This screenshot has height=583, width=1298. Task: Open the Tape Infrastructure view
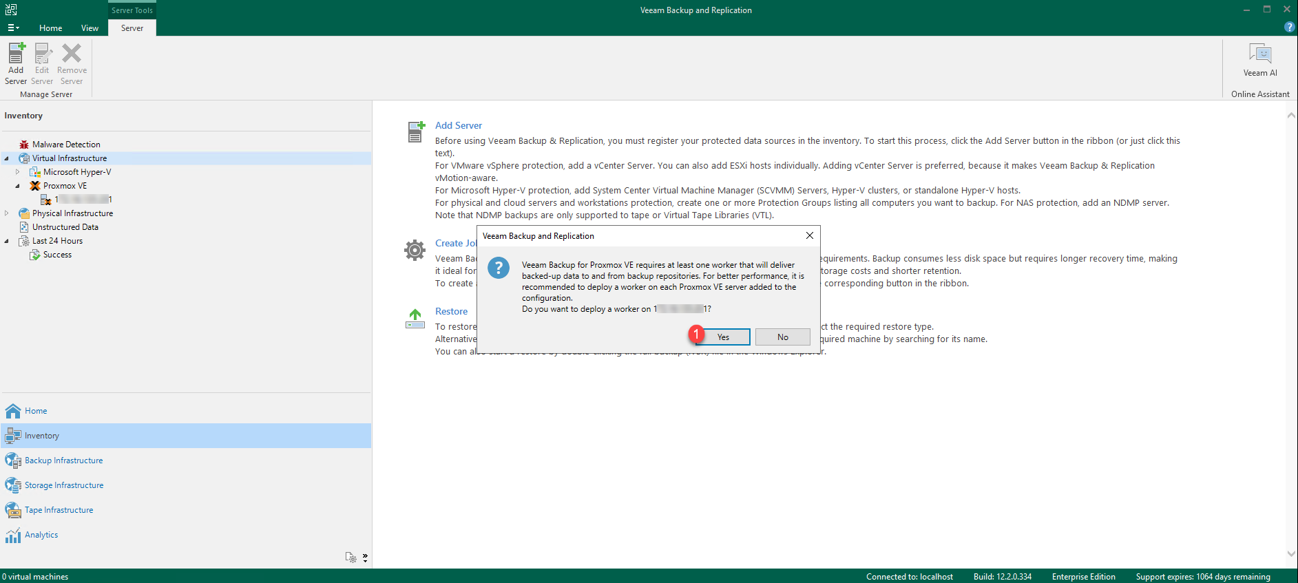[x=186, y=510]
